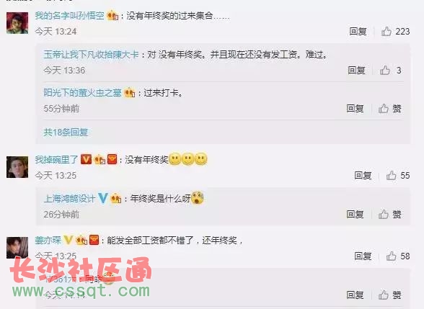Click thumbs-up on the 13:36 reply

(x=385, y=71)
